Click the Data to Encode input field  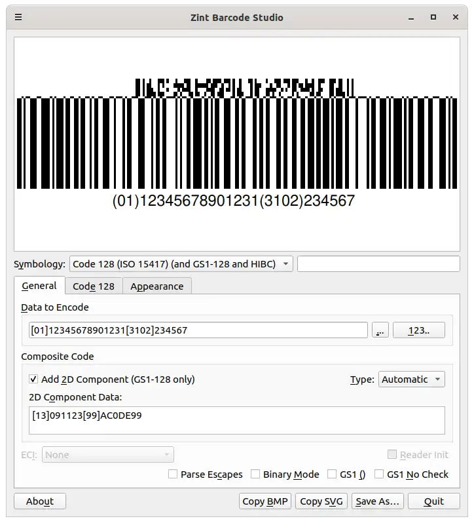point(198,330)
